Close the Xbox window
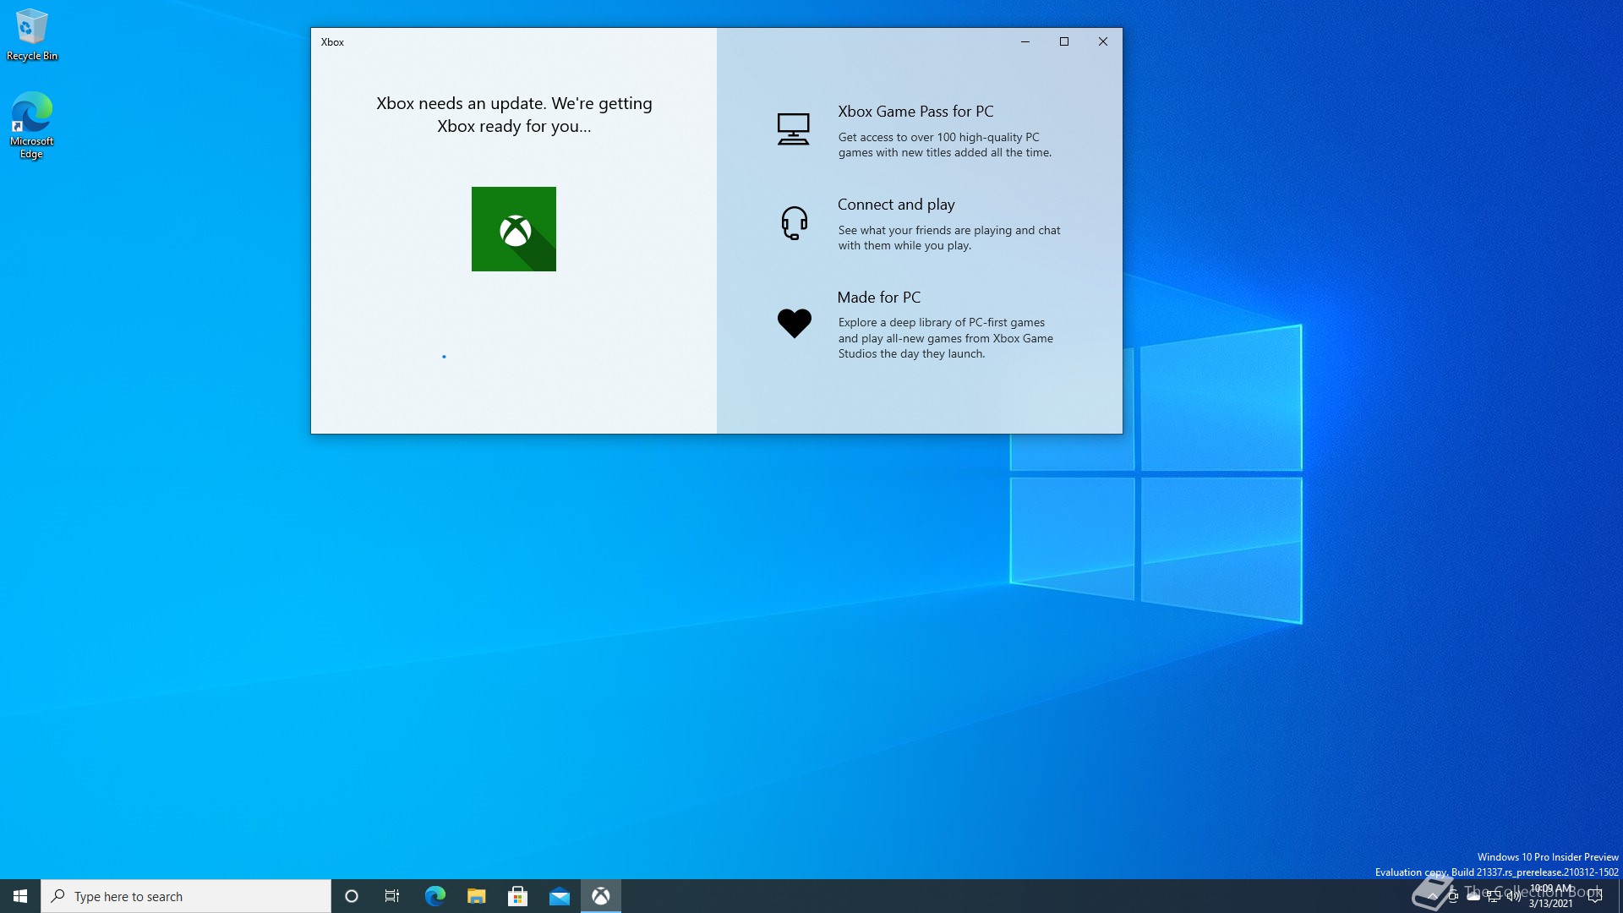The image size is (1623, 913). 1103,41
